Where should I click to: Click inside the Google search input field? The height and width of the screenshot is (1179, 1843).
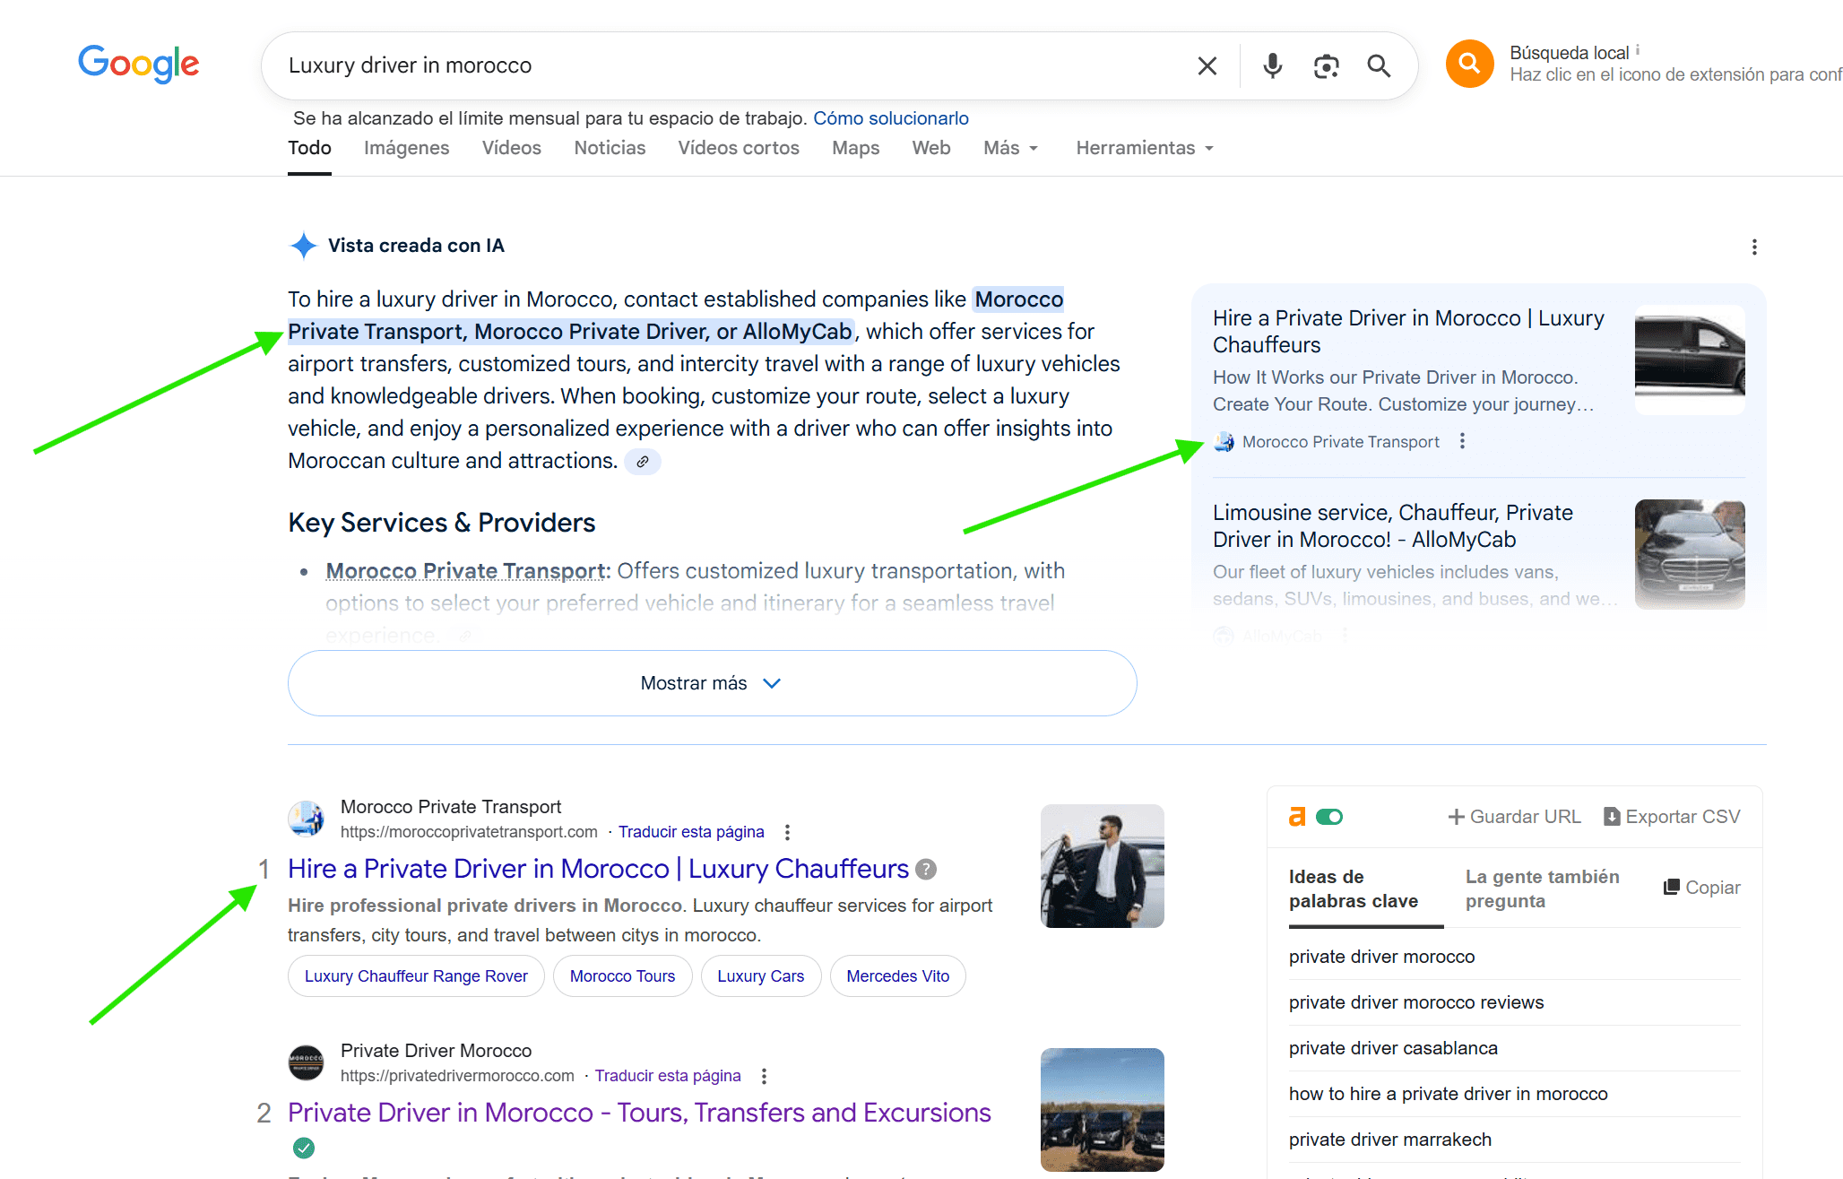(x=717, y=65)
